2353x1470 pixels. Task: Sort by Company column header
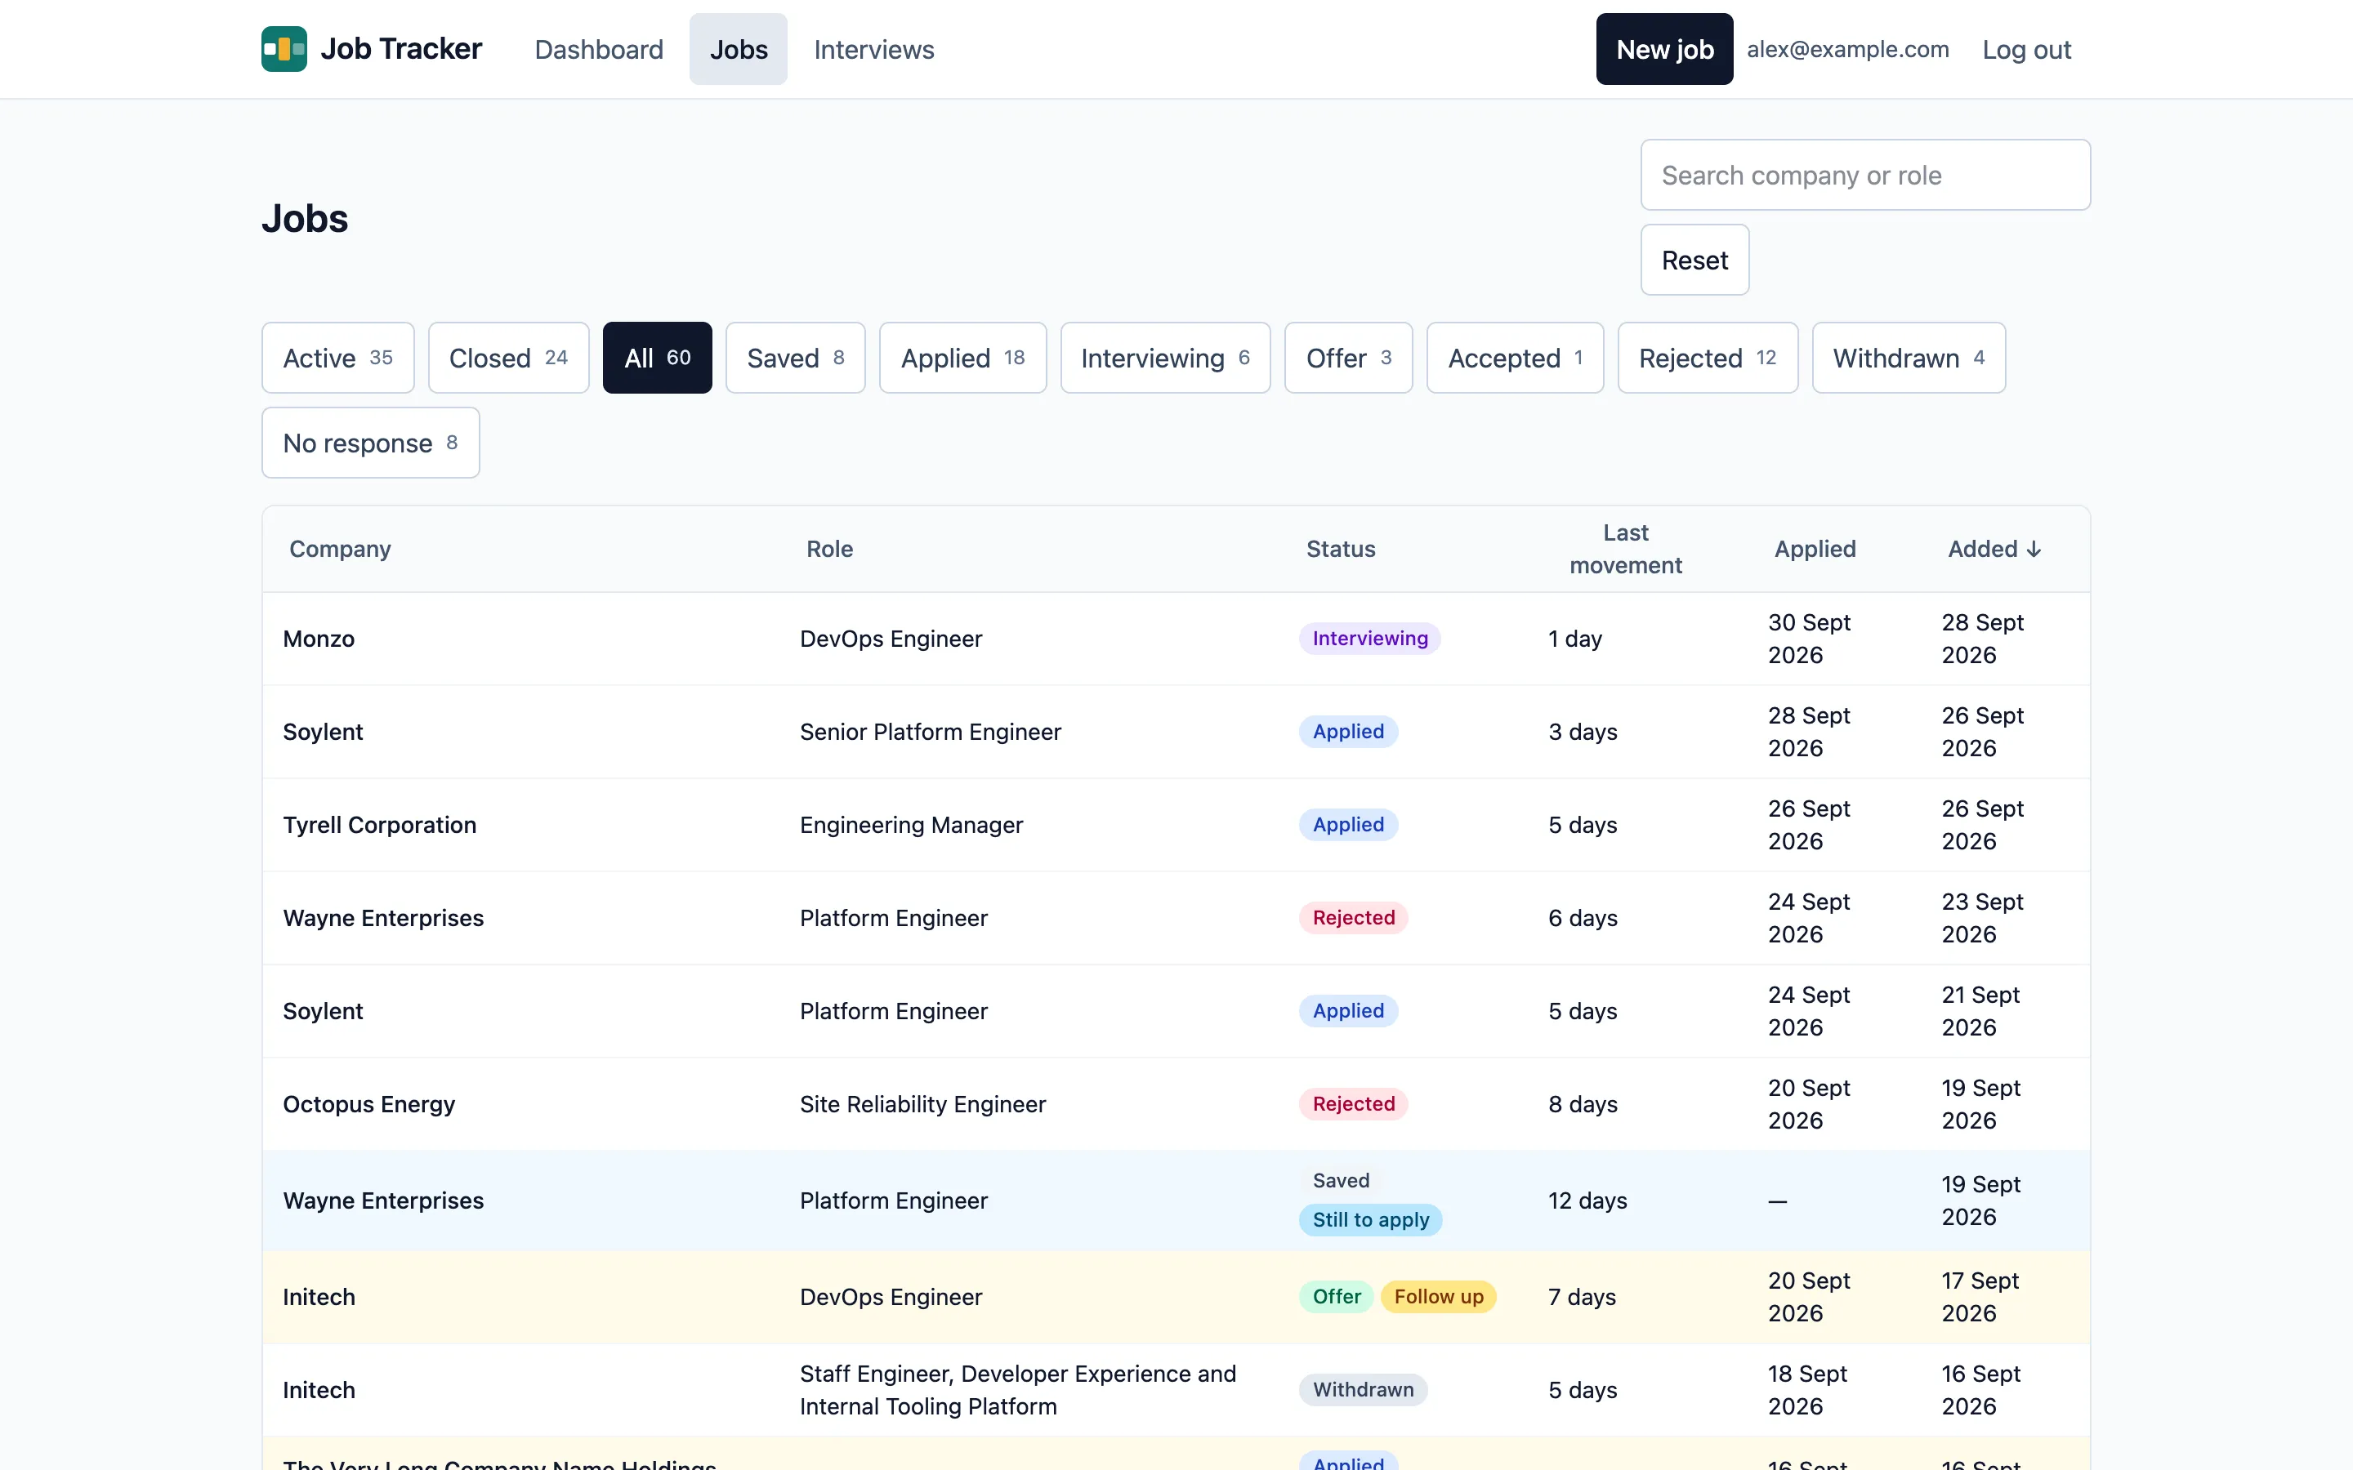[341, 550]
